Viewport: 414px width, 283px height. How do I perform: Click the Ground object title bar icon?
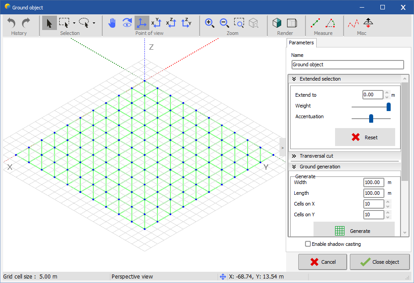click(7, 7)
